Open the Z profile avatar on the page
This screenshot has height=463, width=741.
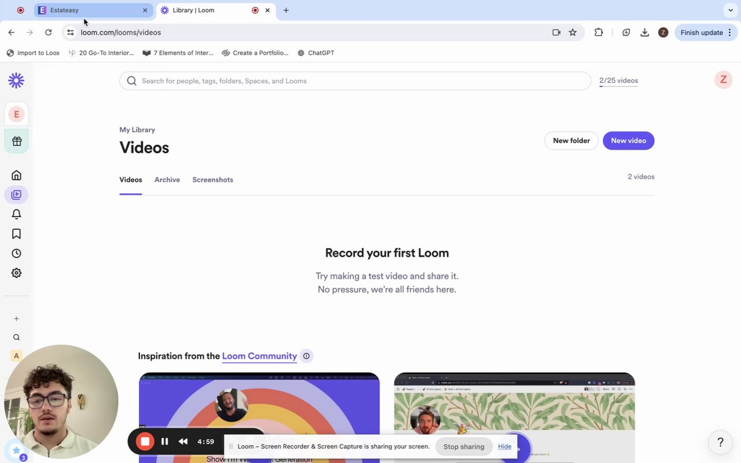click(723, 80)
